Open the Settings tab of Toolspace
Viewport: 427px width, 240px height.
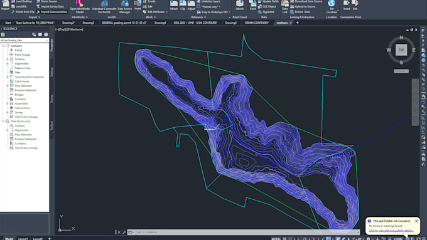point(51,72)
